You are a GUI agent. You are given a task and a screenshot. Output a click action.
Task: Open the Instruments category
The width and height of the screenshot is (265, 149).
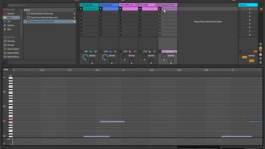(x=13, y=49)
